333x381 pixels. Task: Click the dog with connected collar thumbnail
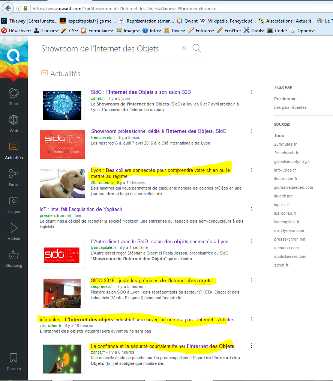62,183
